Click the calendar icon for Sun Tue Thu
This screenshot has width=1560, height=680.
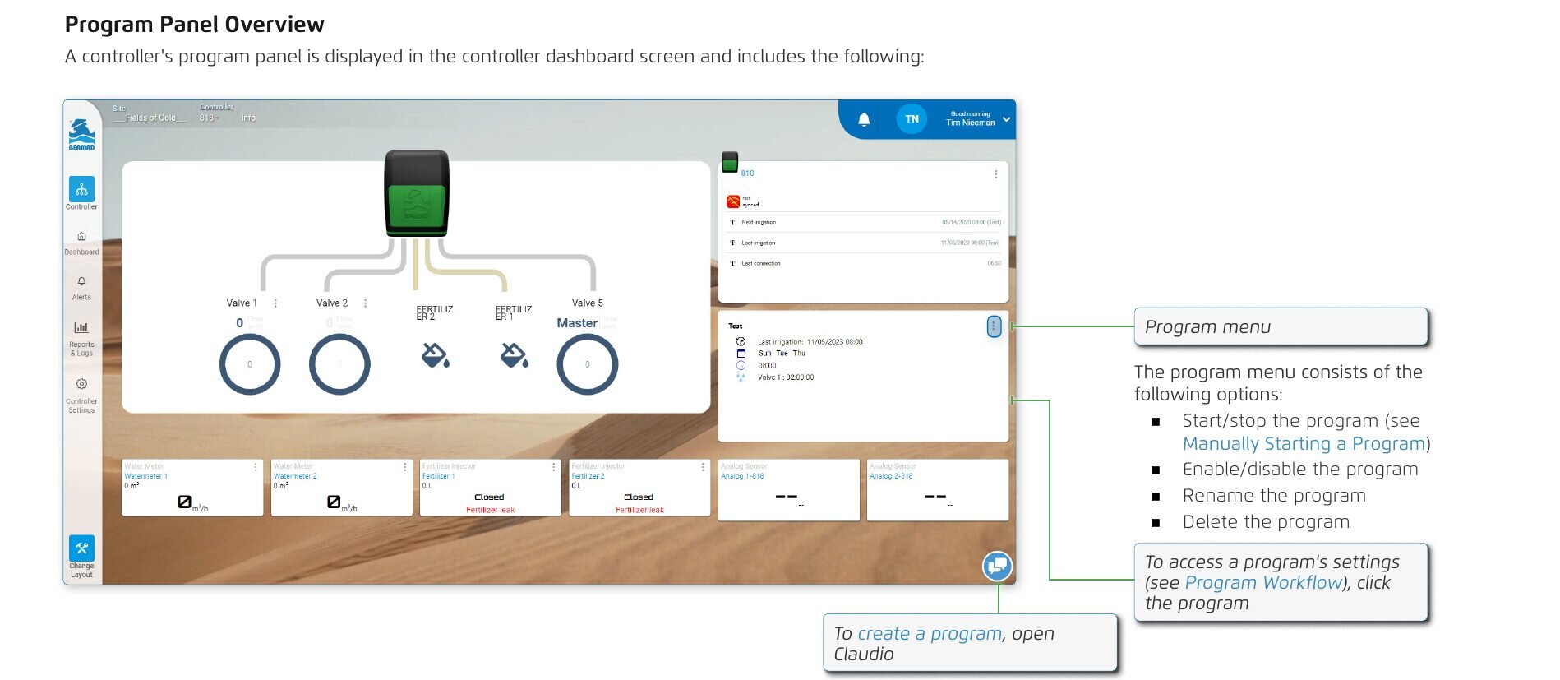tap(741, 354)
